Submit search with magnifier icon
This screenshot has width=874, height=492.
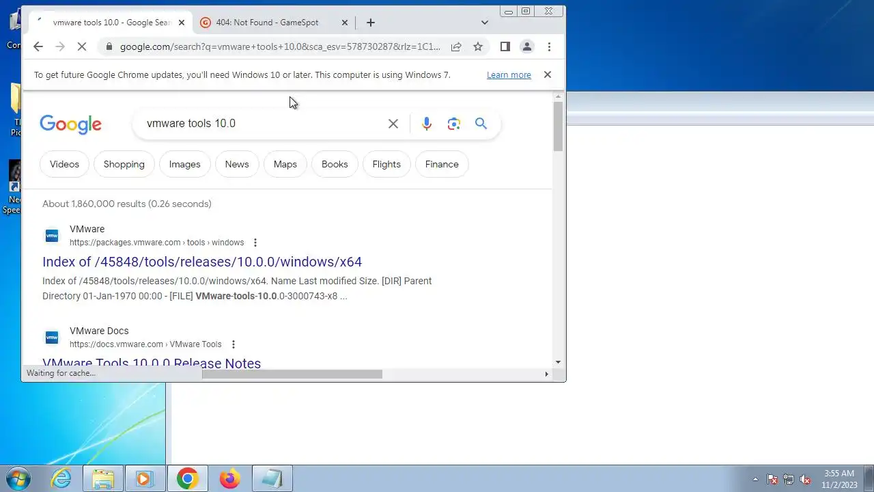(481, 124)
